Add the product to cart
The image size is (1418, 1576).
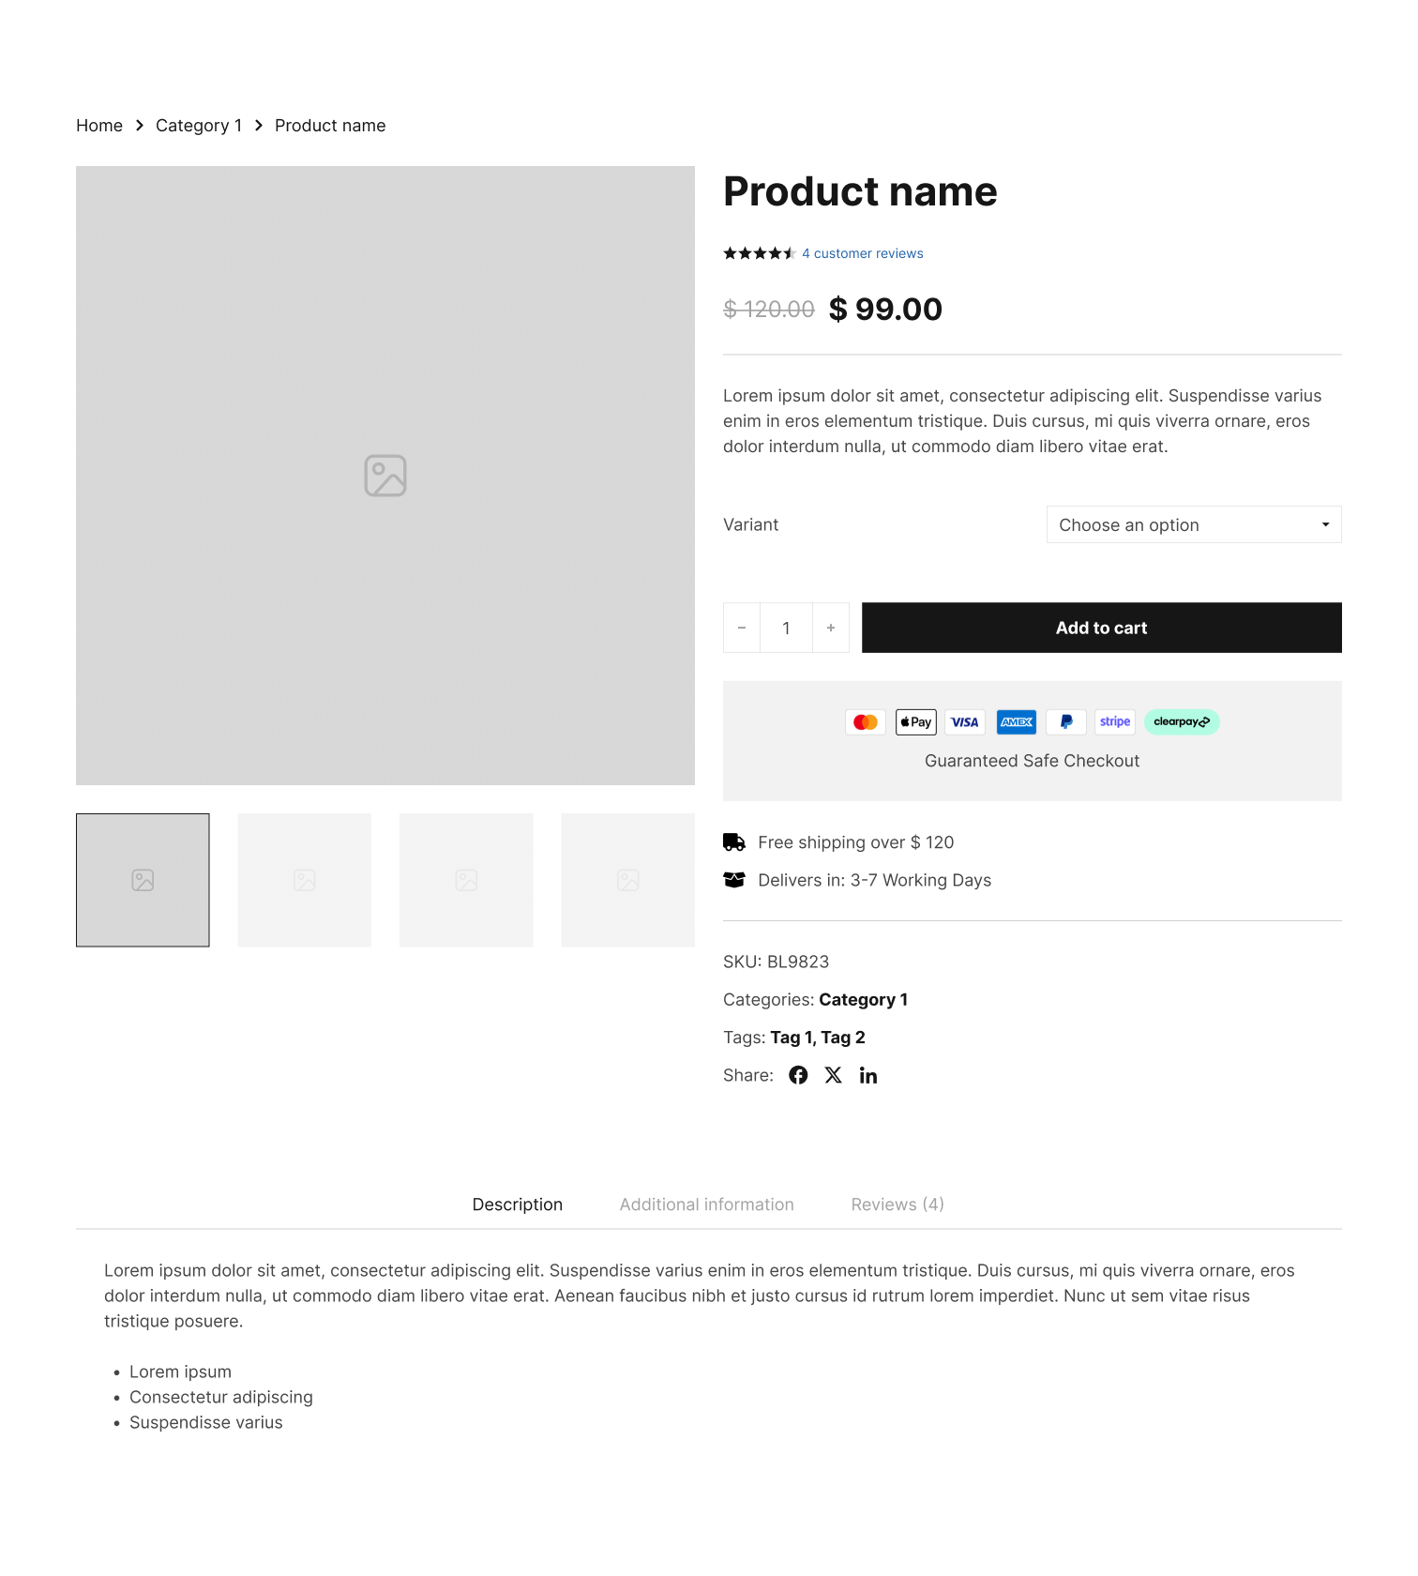[x=1102, y=628]
